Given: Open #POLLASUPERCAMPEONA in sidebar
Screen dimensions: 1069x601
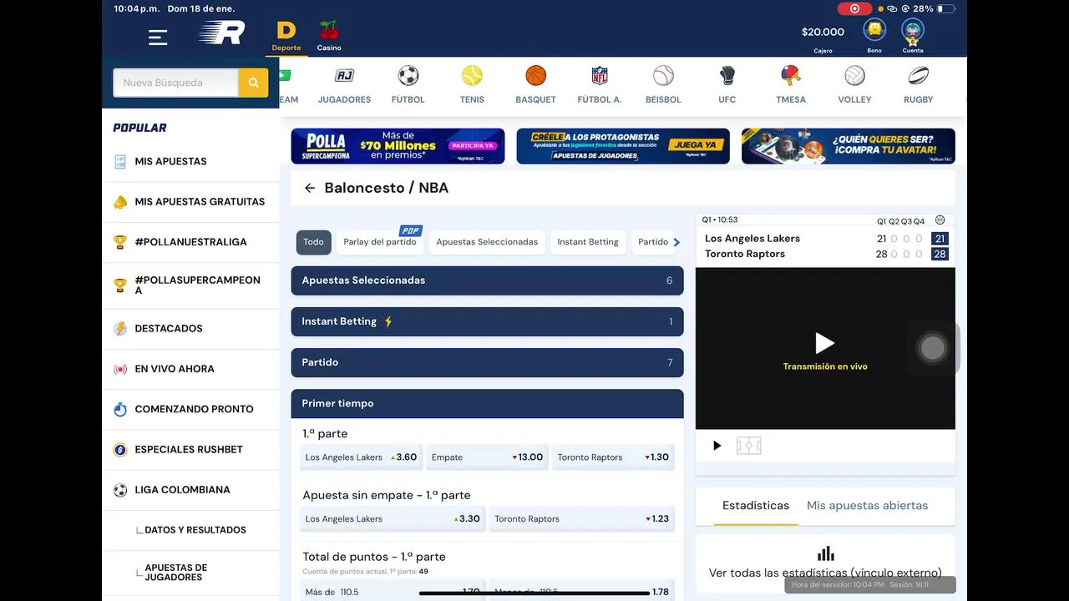Looking at the screenshot, I should coord(190,285).
